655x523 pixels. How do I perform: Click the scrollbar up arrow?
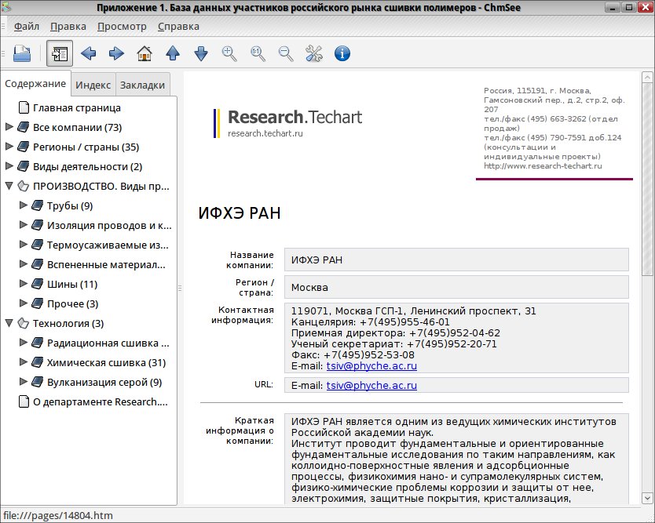[x=646, y=77]
